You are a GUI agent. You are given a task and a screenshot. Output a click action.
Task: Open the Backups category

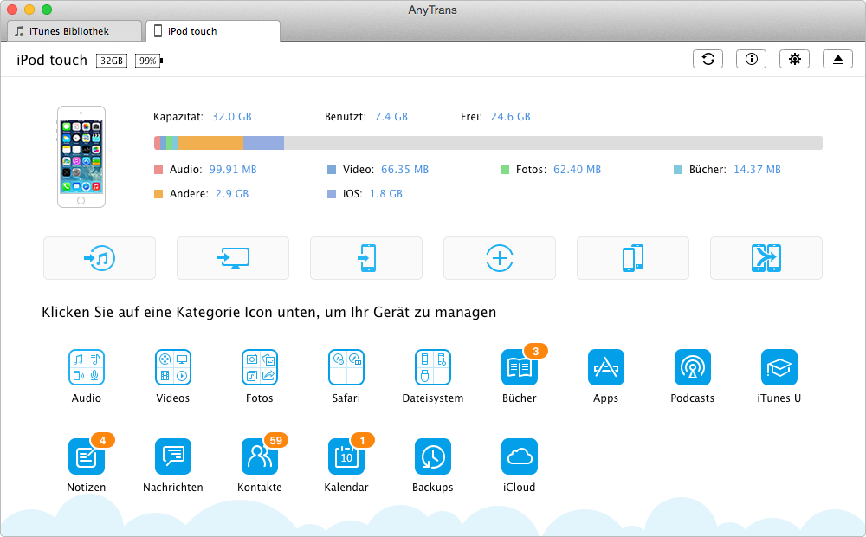tap(433, 456)
